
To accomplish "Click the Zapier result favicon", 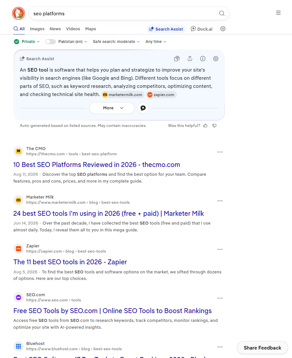I will (x=18, y=249).
